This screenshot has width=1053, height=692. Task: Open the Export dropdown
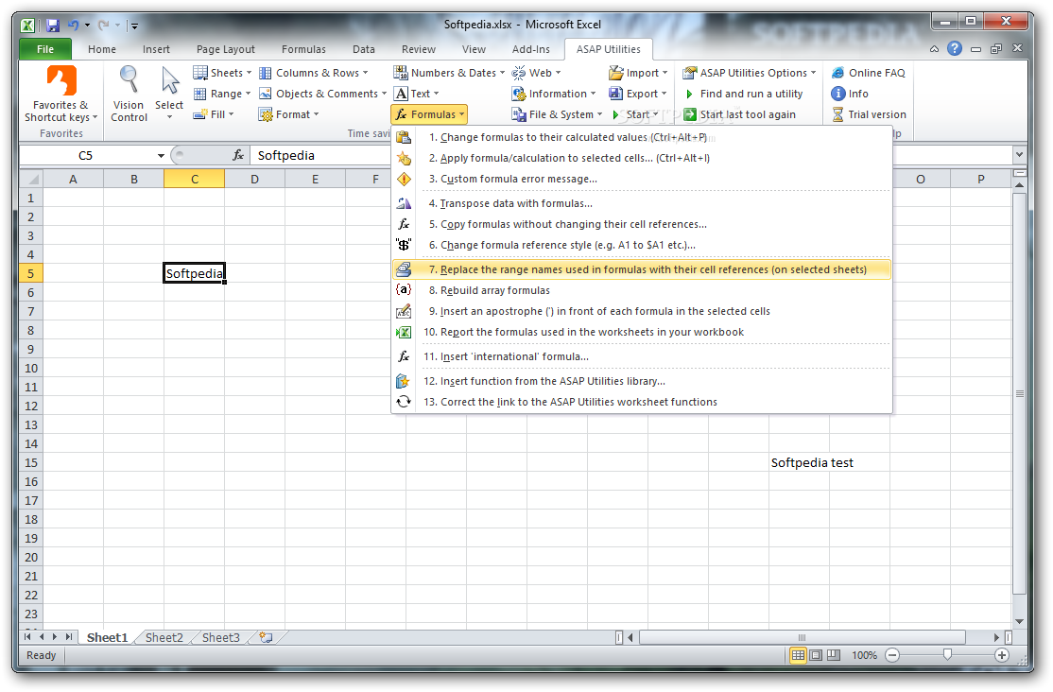point(637,94)
